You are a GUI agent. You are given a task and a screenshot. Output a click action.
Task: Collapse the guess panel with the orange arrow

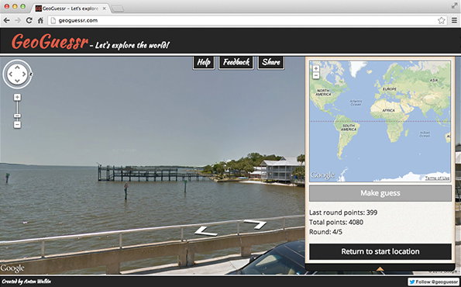point(380,268)
